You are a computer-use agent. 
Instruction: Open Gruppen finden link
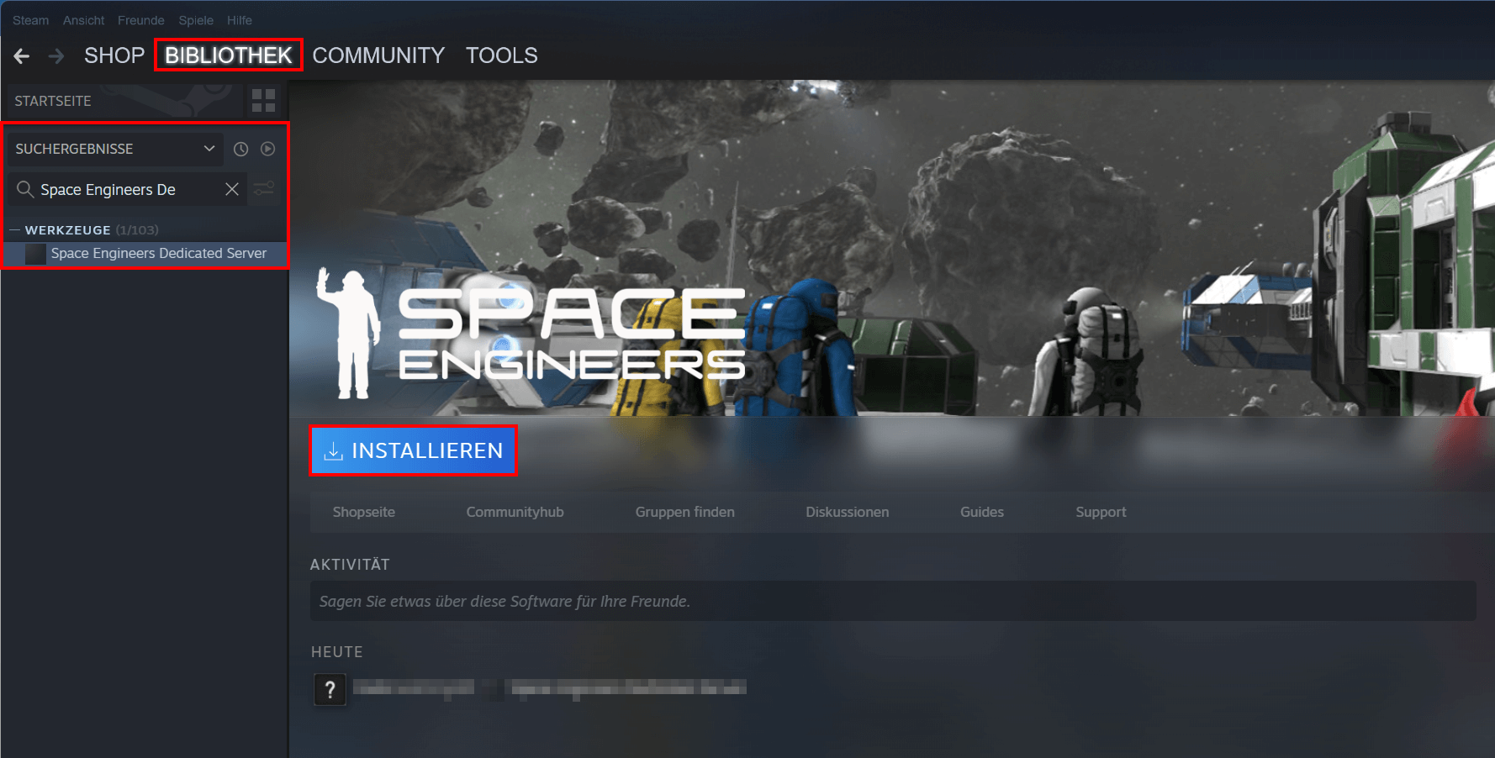[685, 512]
